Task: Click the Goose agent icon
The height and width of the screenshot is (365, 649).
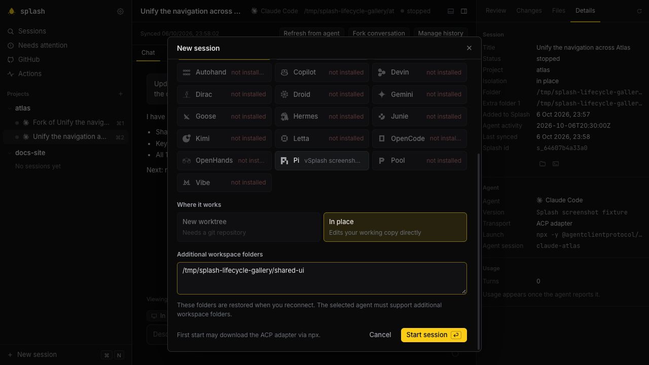Action: click(x=187, y=117)
